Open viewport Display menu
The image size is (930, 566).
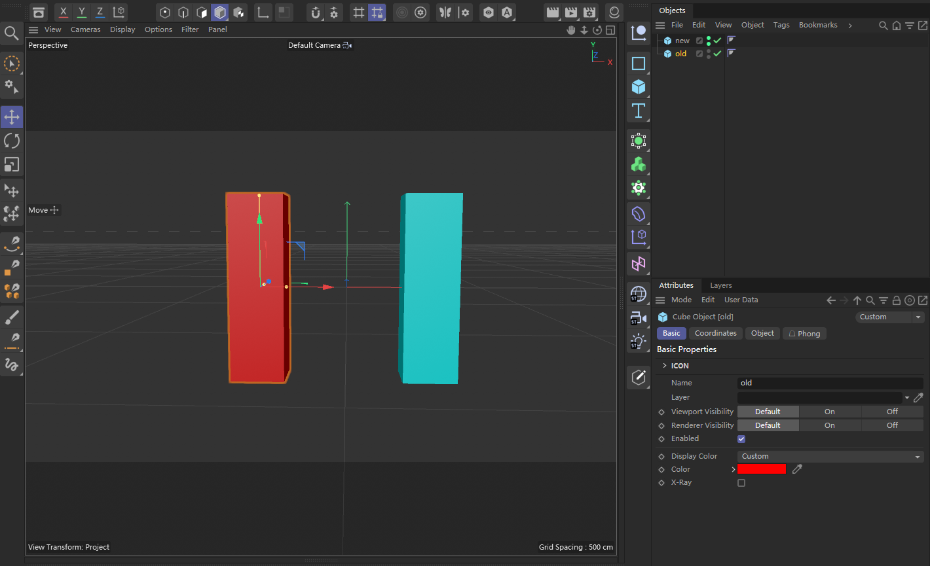(122, 29)
